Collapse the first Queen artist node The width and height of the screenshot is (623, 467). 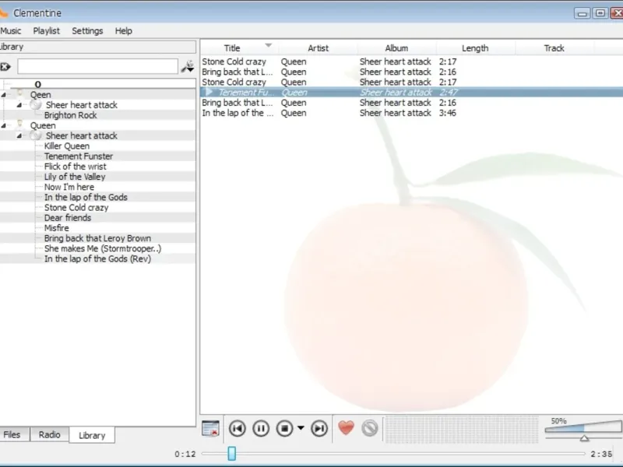(x=4, y=94)
